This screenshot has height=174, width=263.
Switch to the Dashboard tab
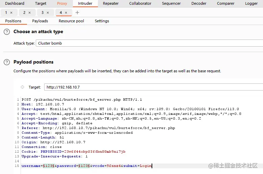(15, 3)
